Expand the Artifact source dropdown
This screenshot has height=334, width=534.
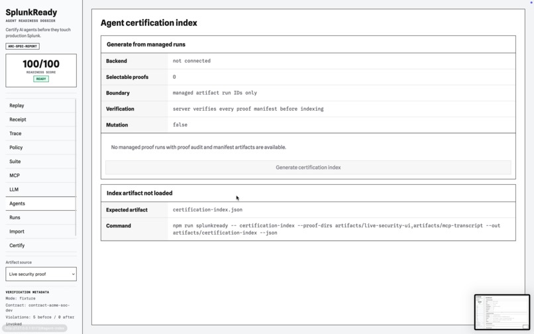tap(41, 274)
